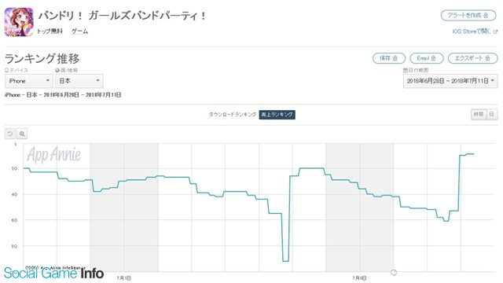Open the 日本 country dropdown
The height and width of the screenshot is (283, 503).
click(x=79, y=81)
